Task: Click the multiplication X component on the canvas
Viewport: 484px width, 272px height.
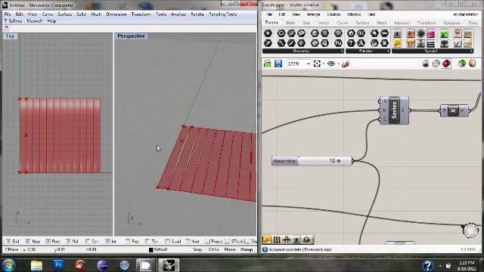Action: click(453, 110)
